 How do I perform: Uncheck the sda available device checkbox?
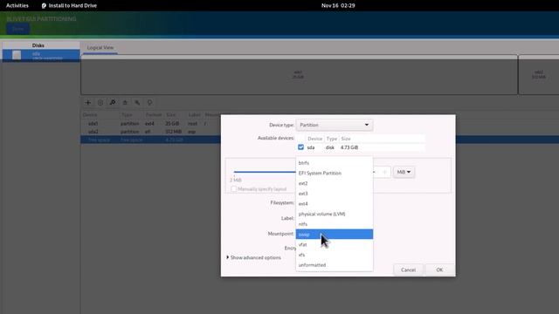point(300,147)
